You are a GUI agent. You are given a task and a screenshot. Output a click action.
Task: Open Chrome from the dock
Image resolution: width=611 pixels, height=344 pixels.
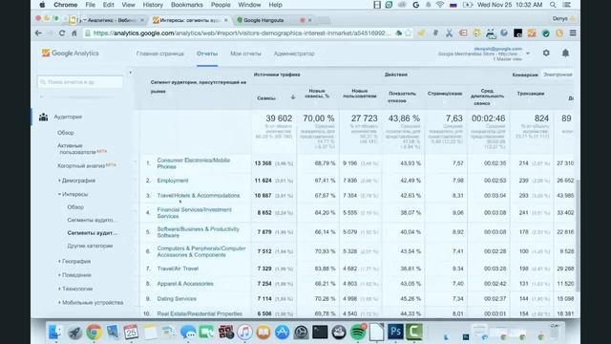coord(94,332)
